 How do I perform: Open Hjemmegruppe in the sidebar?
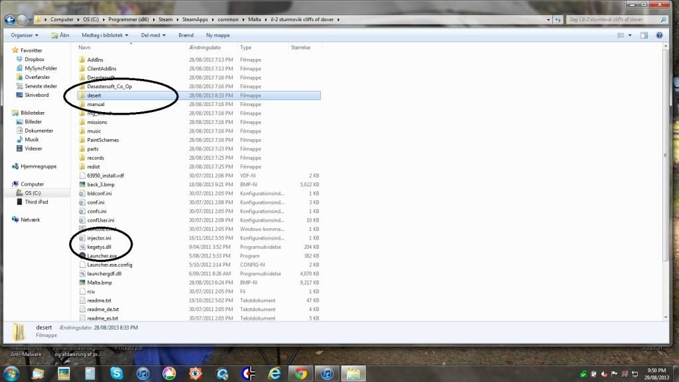coord(38,166)
